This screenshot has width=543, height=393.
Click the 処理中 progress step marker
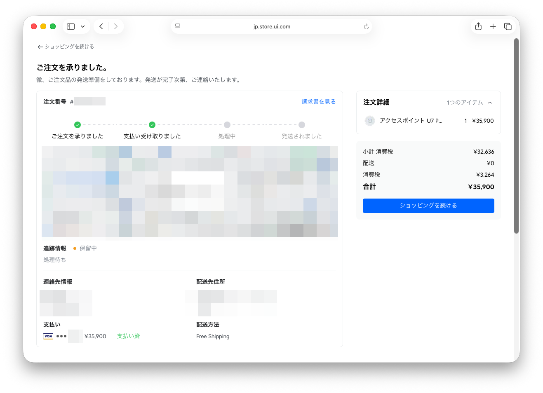[227, 125]
